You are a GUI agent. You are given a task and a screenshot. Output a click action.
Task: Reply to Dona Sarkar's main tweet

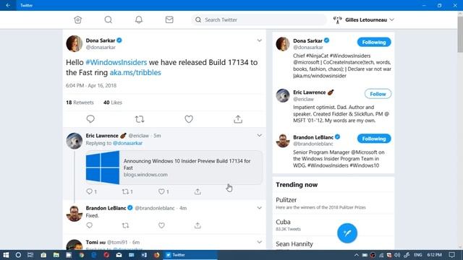90,118
